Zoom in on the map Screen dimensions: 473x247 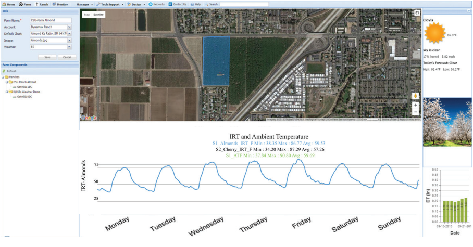click(415, 106)
